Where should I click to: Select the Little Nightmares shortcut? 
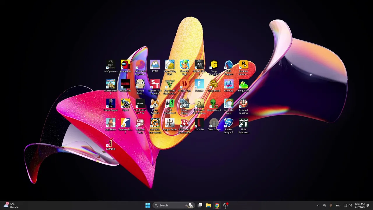(x=243, y=126)
